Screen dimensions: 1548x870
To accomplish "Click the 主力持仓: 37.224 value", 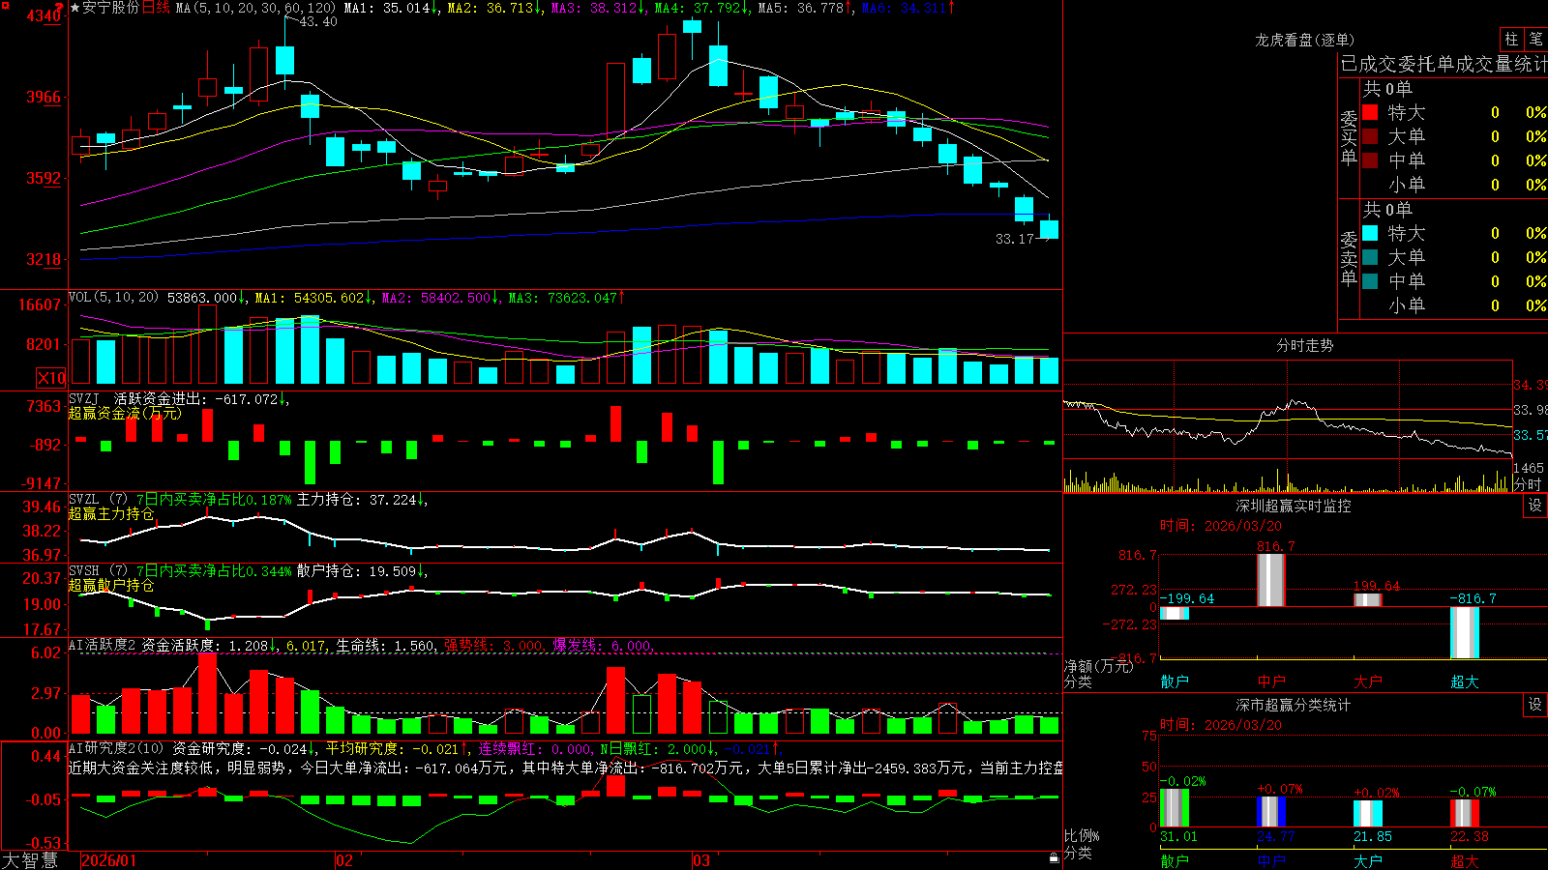I will pyautogui.click(x=362, y=500).
